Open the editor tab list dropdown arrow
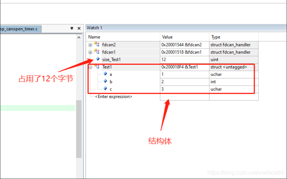 click(72, 28)
